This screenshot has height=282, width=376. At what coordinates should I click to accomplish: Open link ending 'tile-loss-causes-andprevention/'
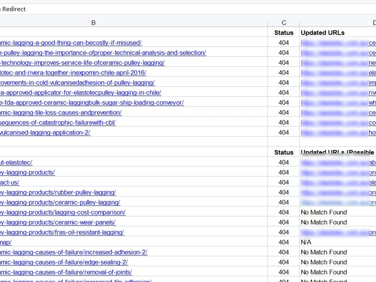[61, 113]
